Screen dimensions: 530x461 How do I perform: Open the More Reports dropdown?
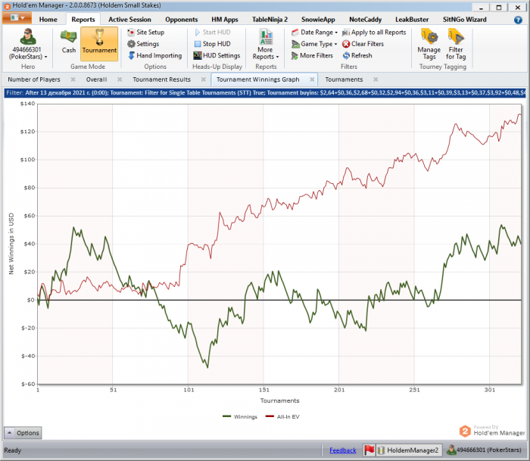[x=265, y=45]
